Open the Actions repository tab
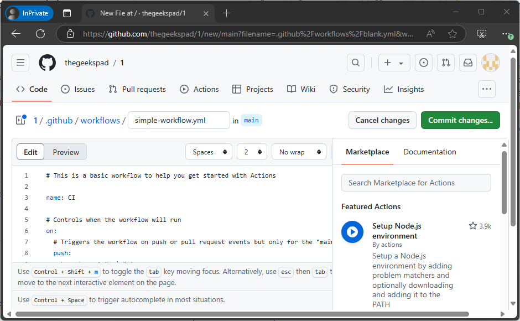 coord(199,89)
